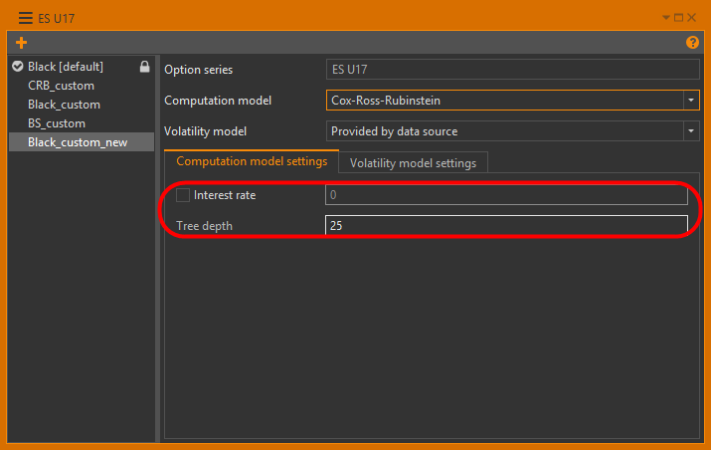Switch to Volatility model settings tab
This screenshot has height=450, width=711.
pos(413,162)
